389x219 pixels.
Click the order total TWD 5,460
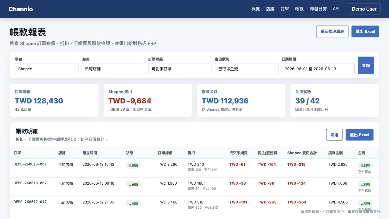pyautogui.click(x=168, y=202)
